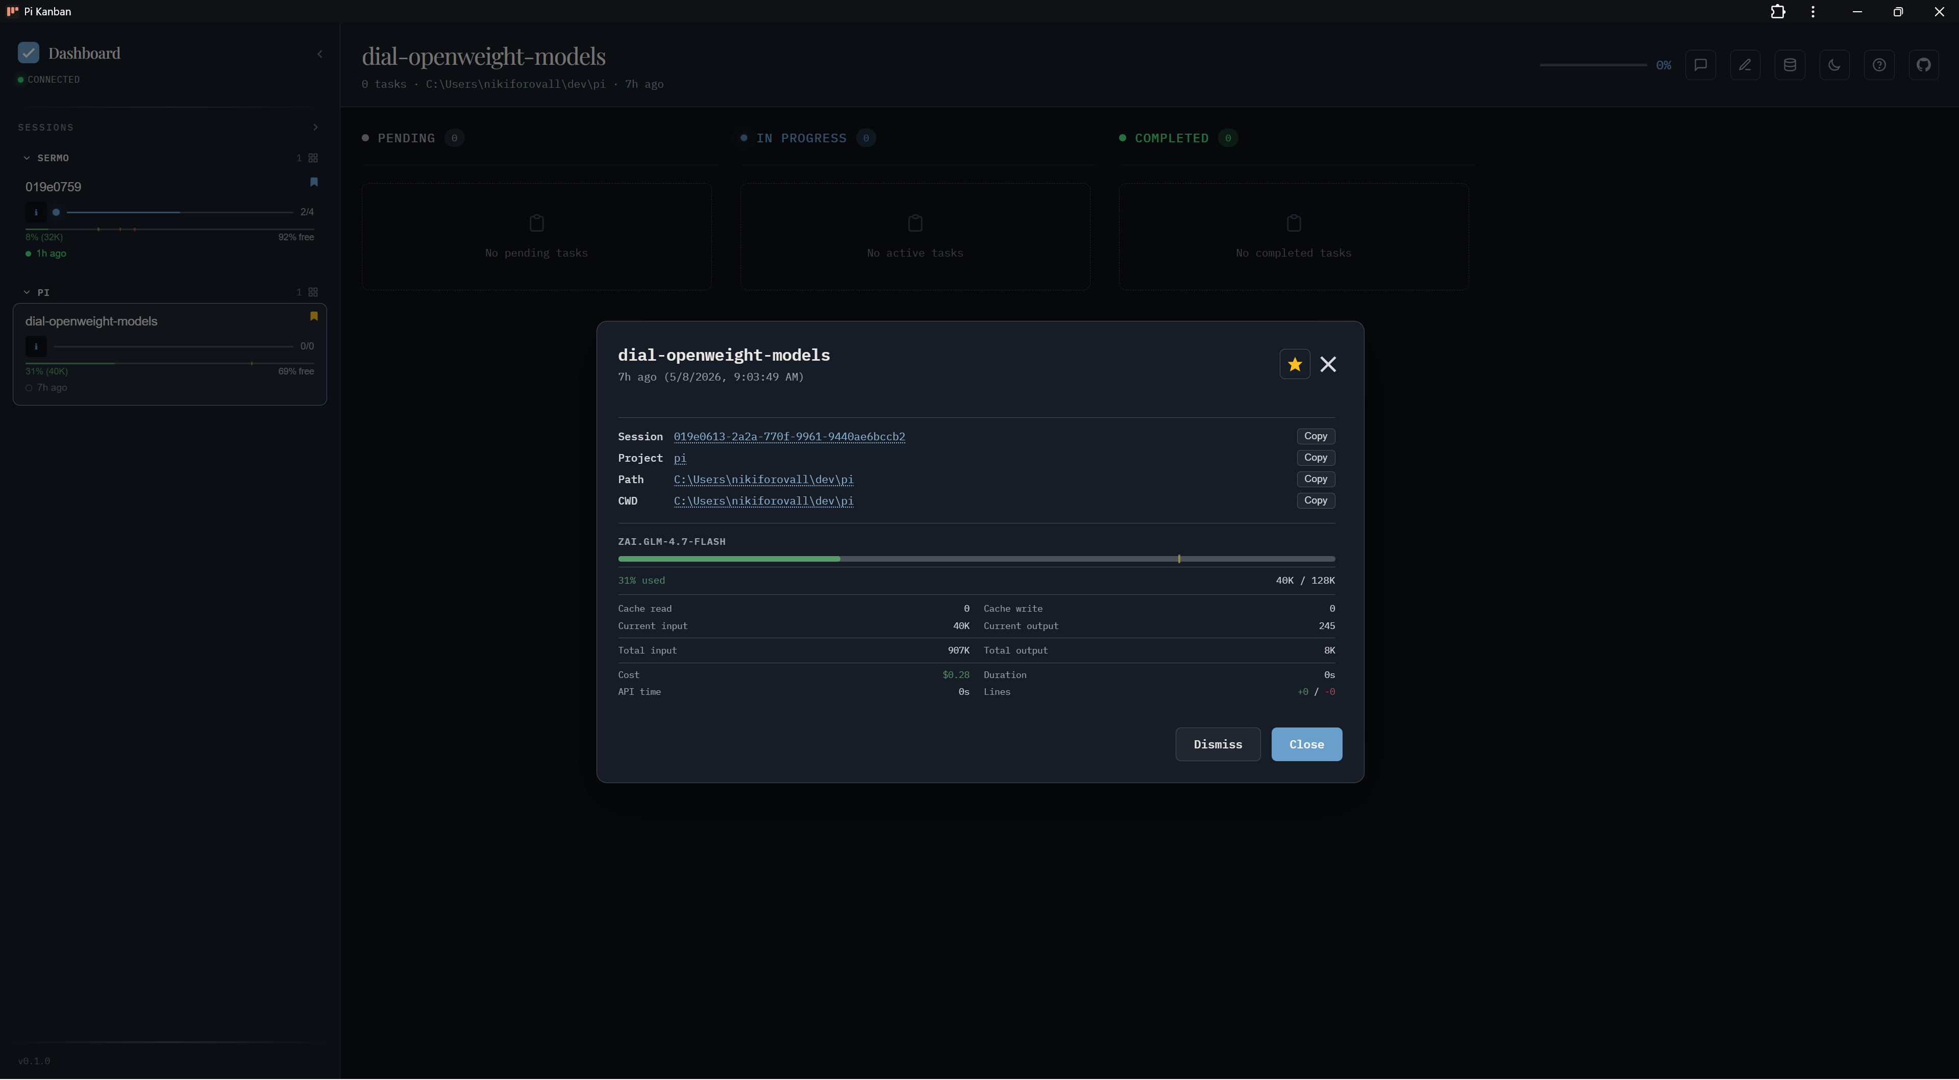Select the dial-openweight-models session card

169,354
